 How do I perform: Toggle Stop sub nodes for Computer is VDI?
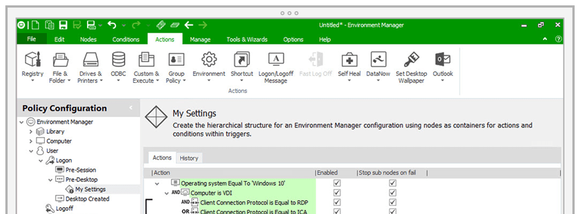(x=393, y=193)
